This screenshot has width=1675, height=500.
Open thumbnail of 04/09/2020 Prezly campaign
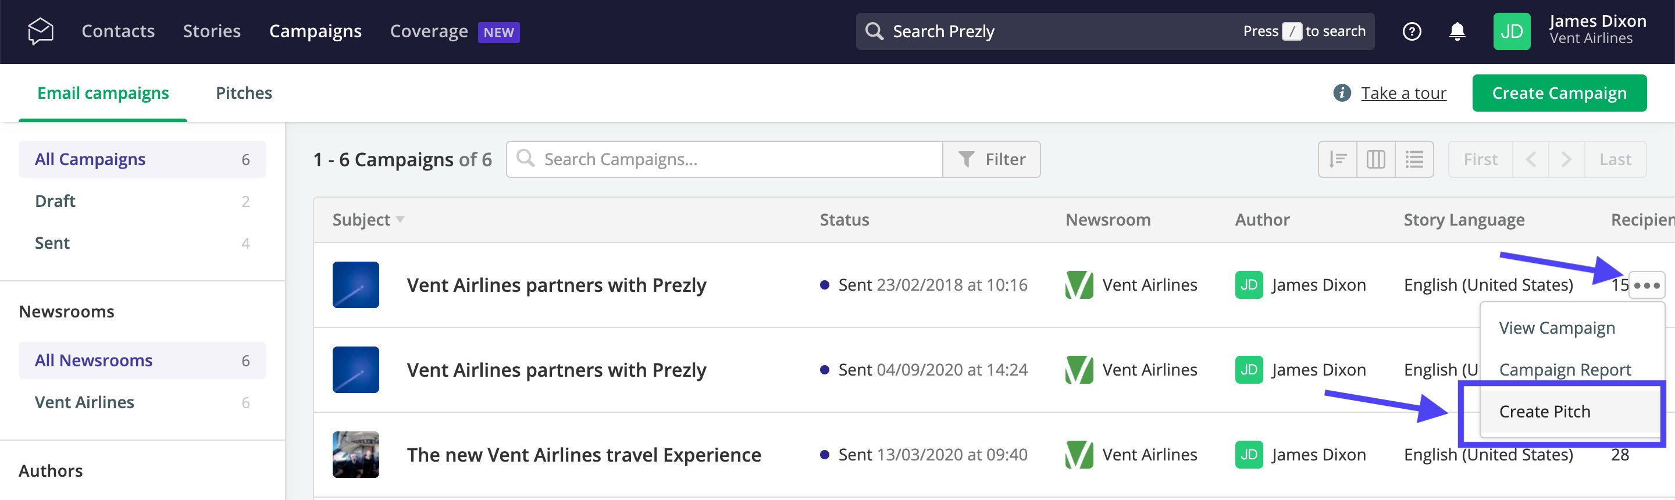tap(356, 370)
